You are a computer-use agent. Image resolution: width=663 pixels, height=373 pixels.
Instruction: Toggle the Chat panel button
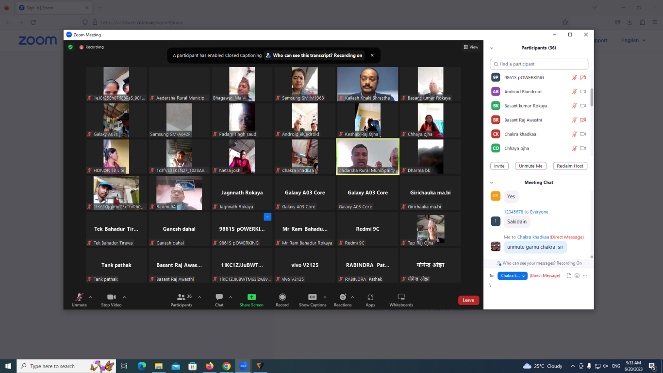219,297
